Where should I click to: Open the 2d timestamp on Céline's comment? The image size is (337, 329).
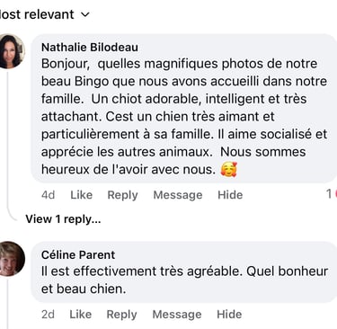point(48,314)
